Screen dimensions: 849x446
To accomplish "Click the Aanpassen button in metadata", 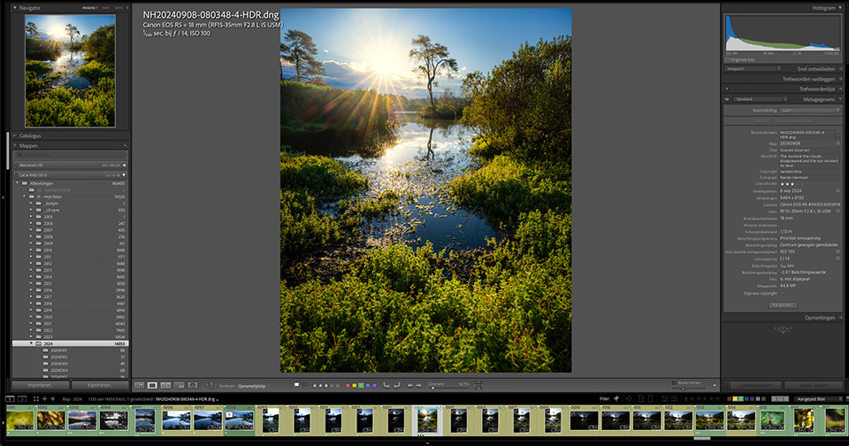I will coord(783,305).
